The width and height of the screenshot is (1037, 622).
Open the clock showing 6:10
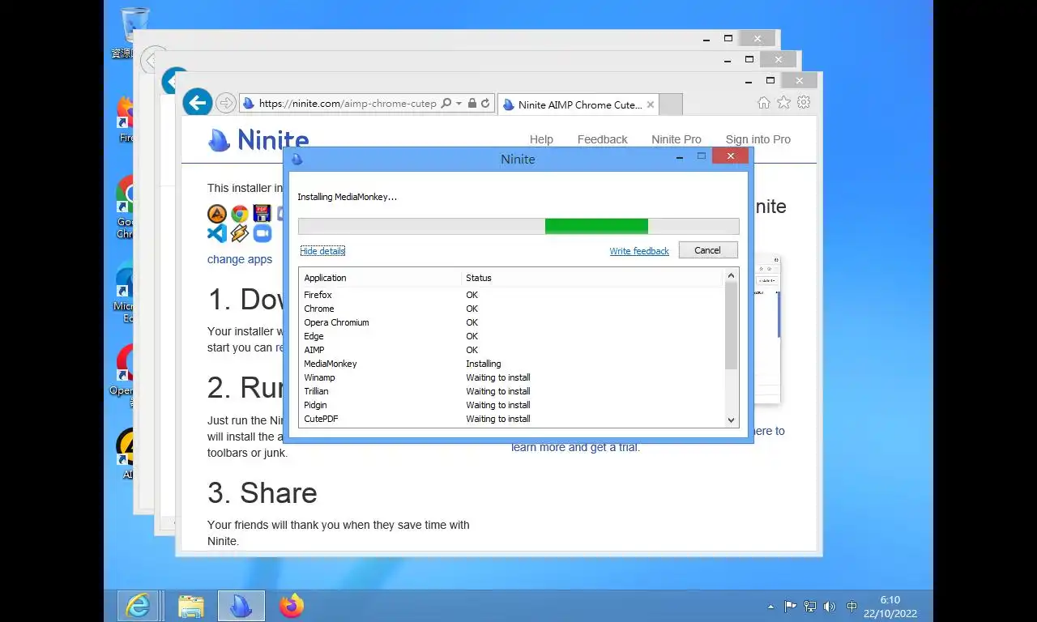tap(890, 607)
